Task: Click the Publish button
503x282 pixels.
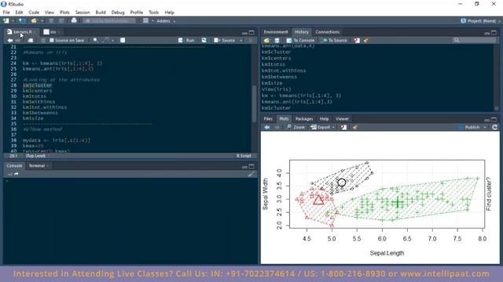Action: click(469, 127)
